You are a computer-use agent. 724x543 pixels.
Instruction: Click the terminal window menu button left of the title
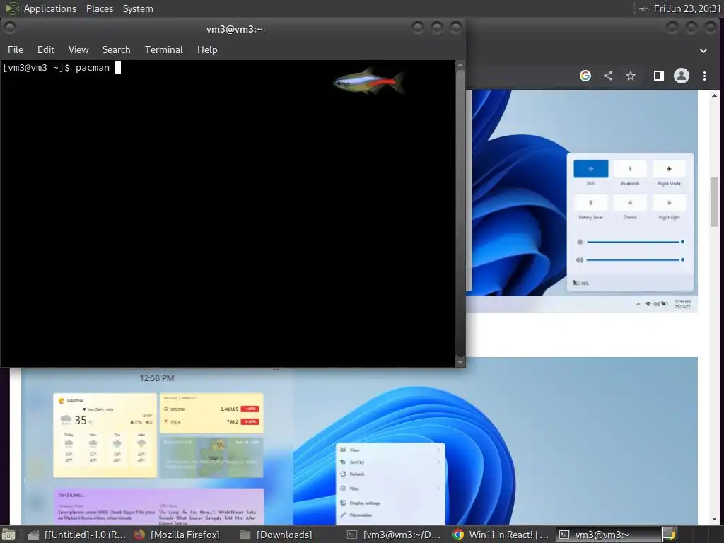(x=10, y=28)
